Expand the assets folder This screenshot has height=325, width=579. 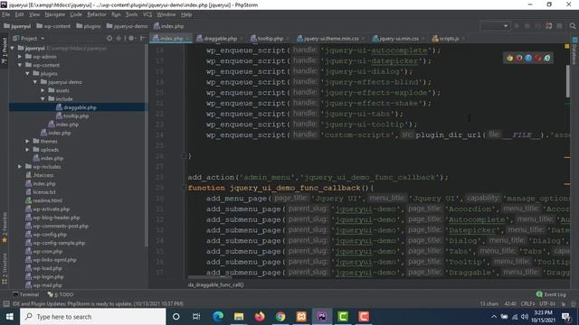pyautogui.click(x=43, y=90)
